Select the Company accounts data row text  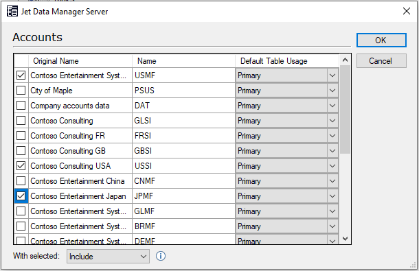(x=70, y=106)
